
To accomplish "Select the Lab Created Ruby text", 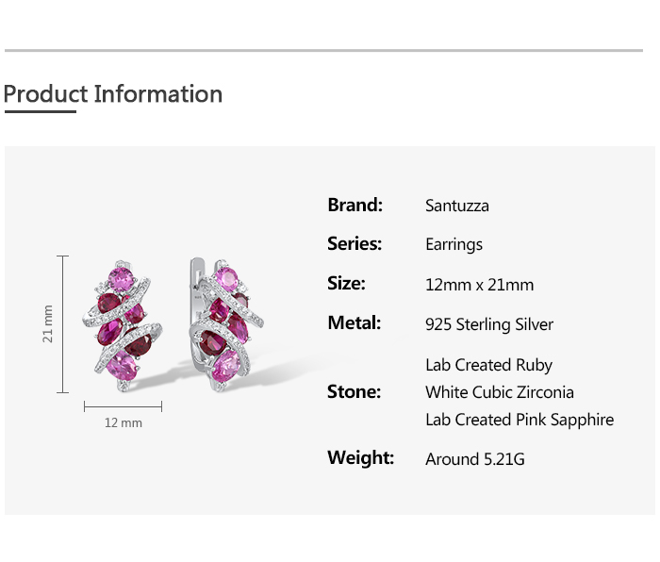I will click(488, 365).
